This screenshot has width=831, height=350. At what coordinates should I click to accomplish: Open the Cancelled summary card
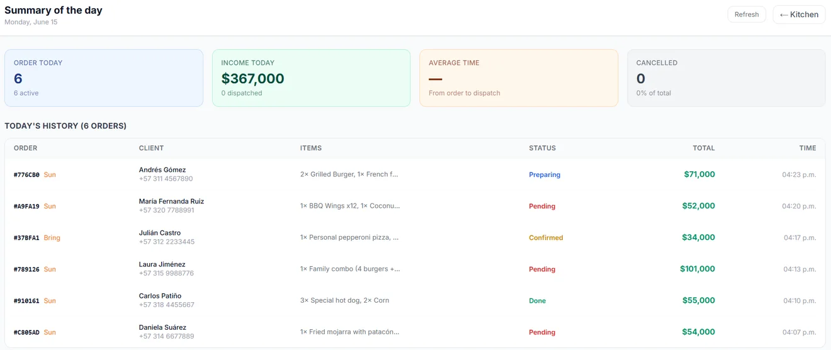pos(726,78)
